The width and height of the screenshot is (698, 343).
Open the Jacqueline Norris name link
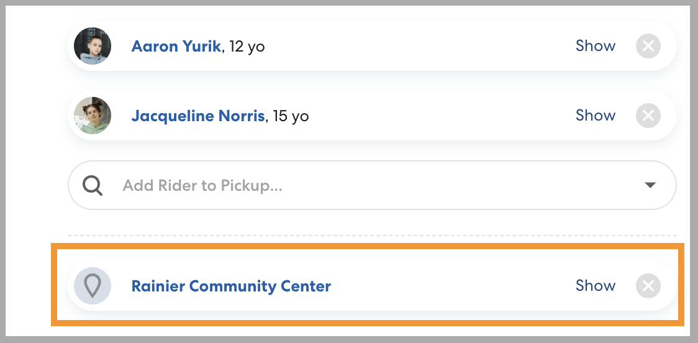tap(197, 116)
